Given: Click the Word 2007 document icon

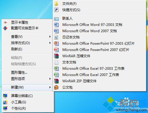Looking at the screenshot, I should (x=56, y=31).
